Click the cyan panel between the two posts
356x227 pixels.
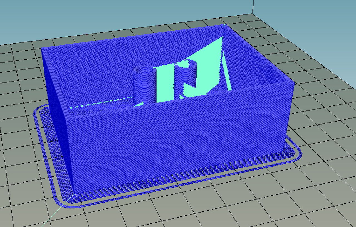pyautogui.click(x=165, y=84)
